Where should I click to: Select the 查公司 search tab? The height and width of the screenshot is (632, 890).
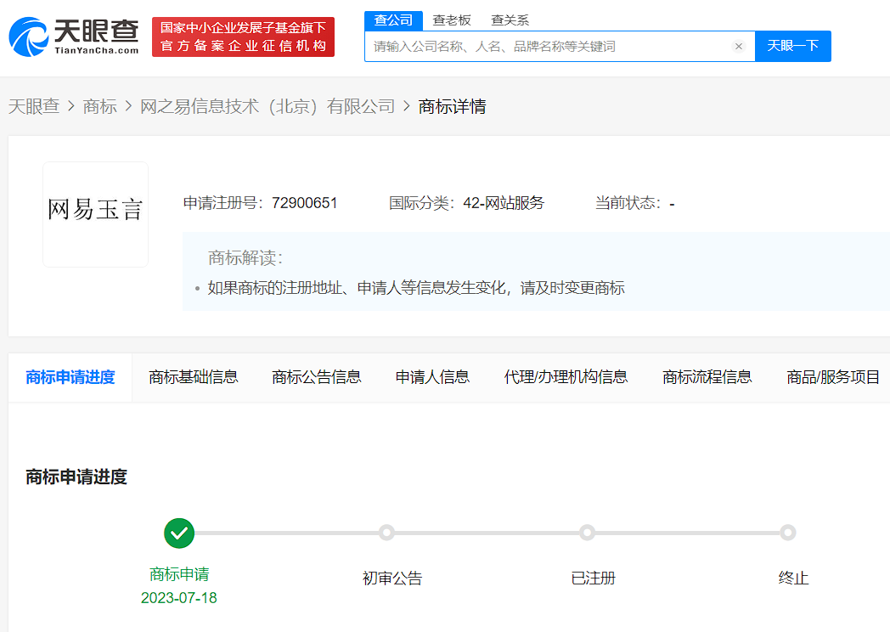(x=393, y=20)
